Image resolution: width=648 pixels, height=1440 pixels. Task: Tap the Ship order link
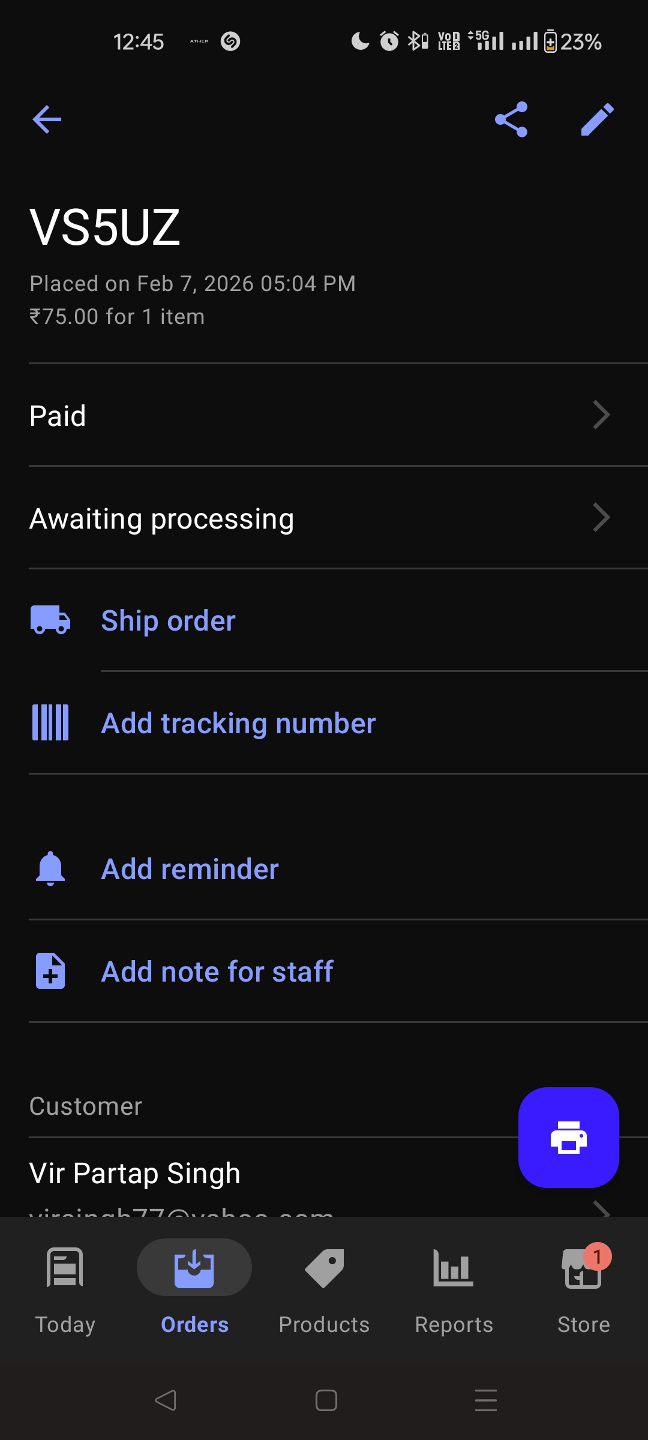point(168,621)
